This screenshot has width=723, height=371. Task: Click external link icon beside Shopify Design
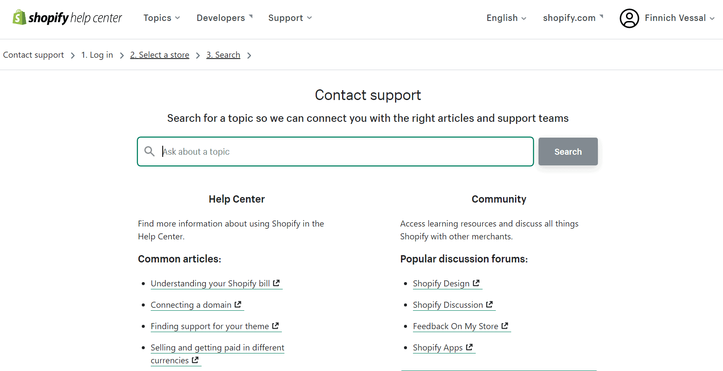point(476,283)
